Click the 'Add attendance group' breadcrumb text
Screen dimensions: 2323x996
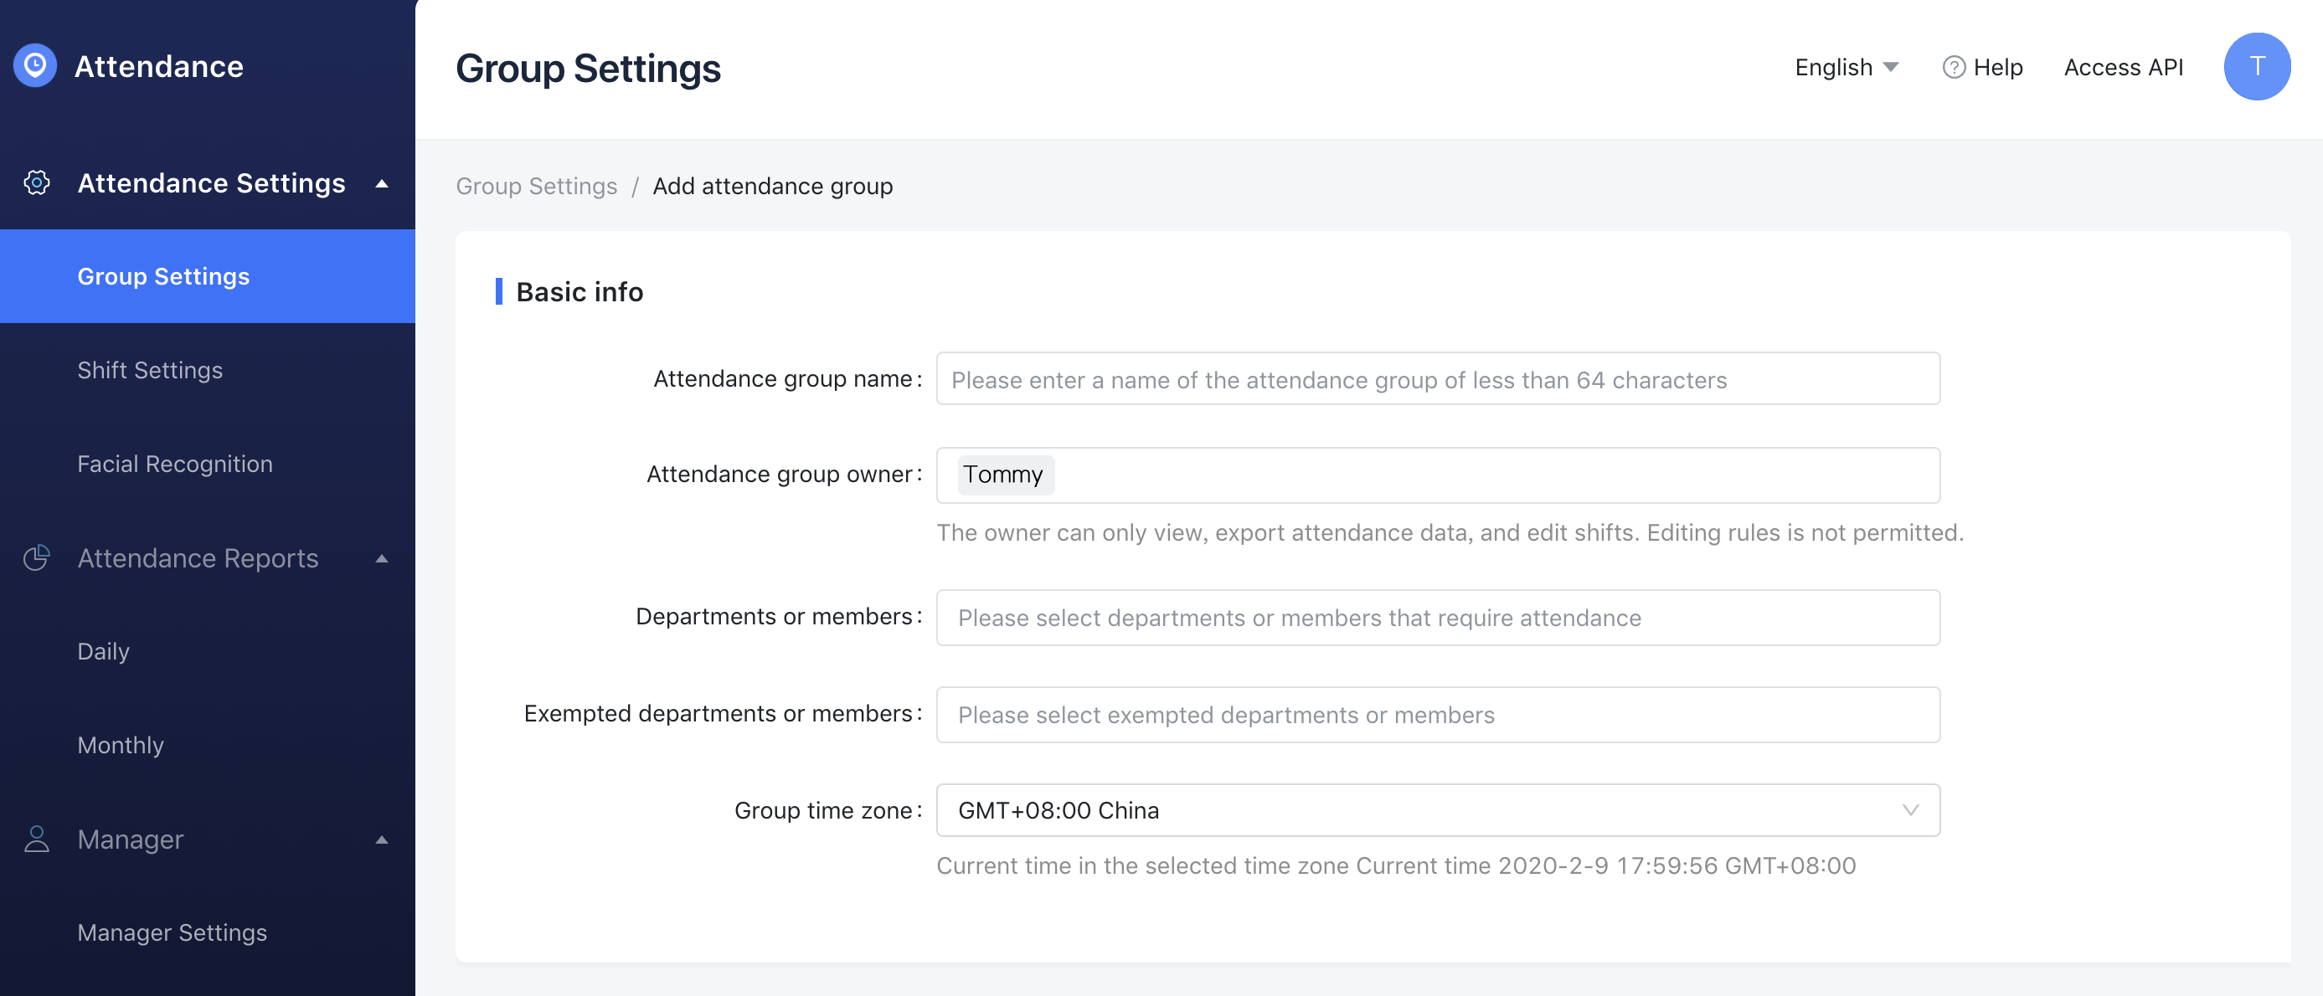click(x=772, y=186)
